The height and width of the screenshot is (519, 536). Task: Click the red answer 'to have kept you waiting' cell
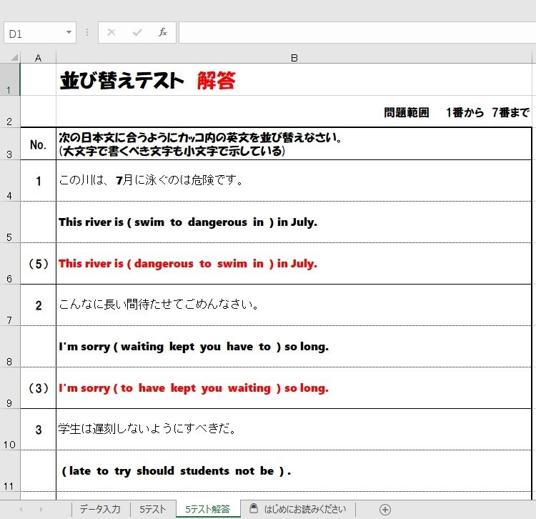pyautogui.click(x=294, y=388)
